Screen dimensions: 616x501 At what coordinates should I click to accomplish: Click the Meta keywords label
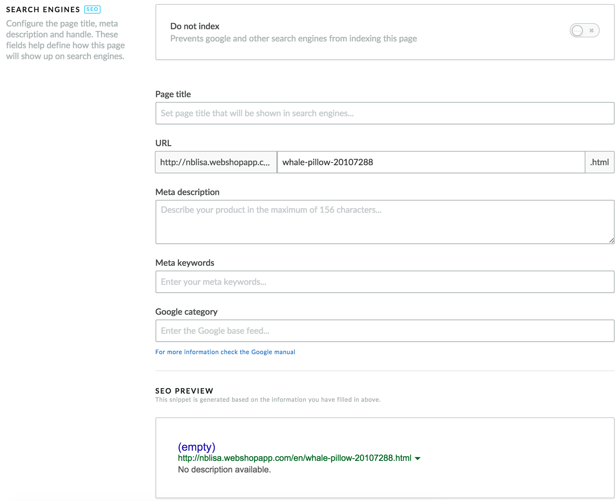(x=185, y=263)
